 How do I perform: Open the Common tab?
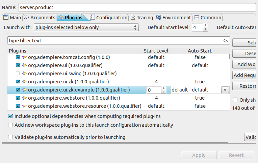click(x=208, y=17)
